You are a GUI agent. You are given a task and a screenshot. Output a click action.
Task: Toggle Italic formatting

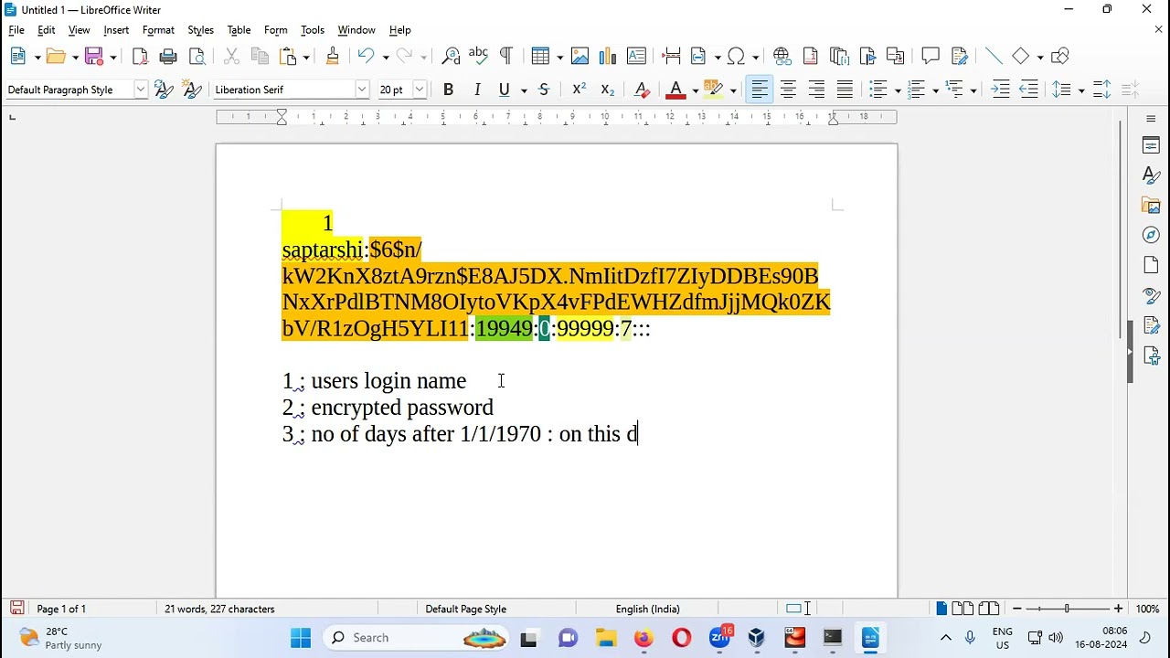(476, 90)
